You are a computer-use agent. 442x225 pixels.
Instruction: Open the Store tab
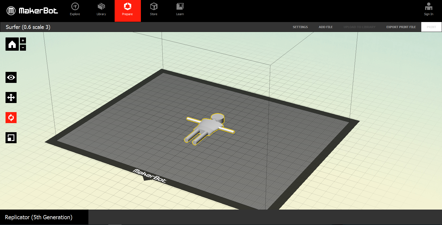(x=154, y=9)
